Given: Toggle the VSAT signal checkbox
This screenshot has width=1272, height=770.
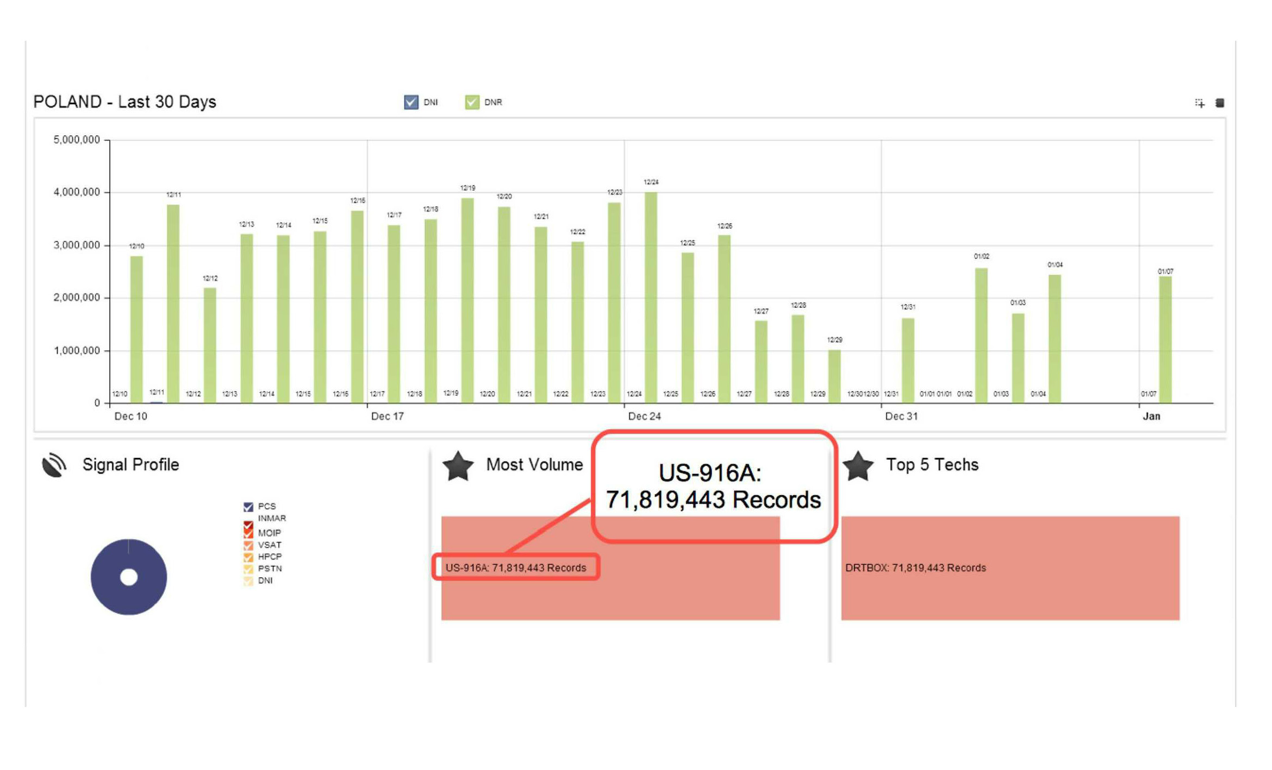Looking at the screenshot, I should pos(248,545).
